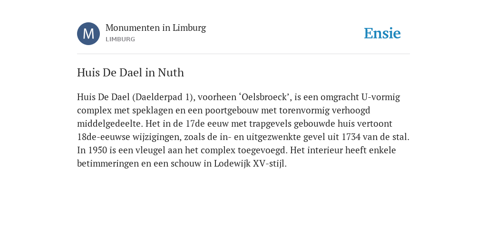
Task: Click the word middelgedeelte
Action: pyautogui.click(x=110, y=124)
